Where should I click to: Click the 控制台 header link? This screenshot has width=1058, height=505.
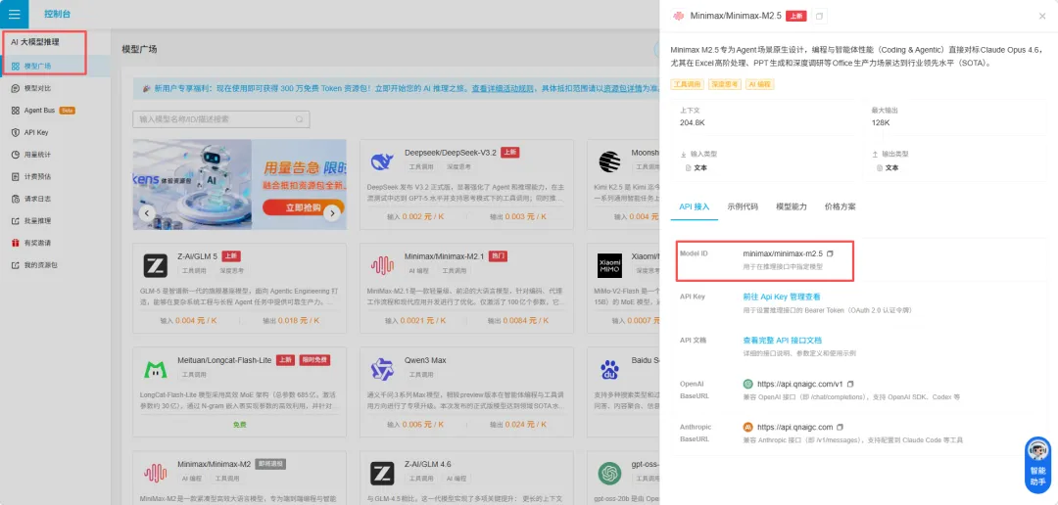tap(58, 14)
